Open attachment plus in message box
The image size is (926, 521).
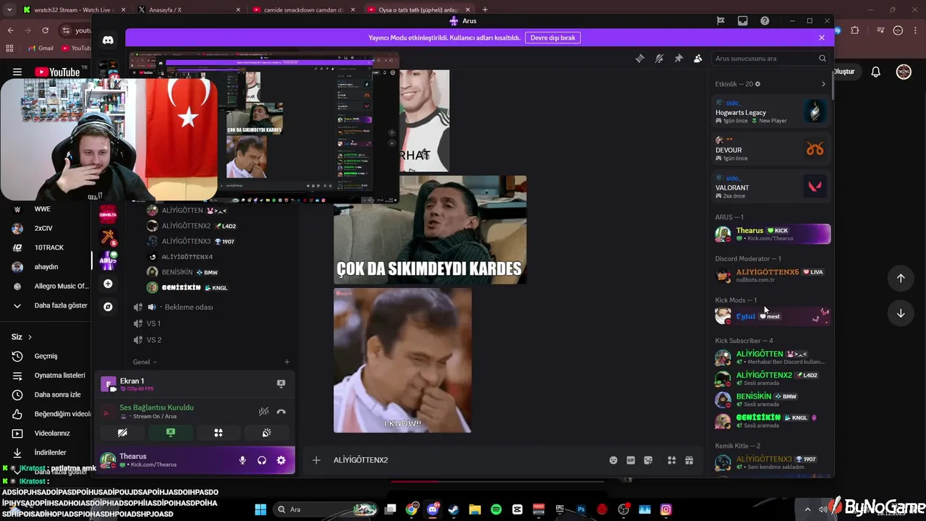316,460
